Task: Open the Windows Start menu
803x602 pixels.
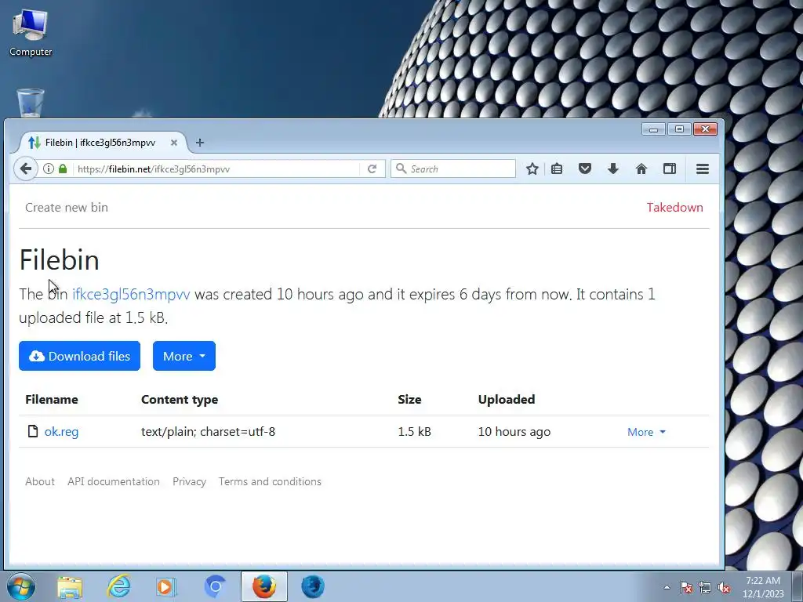Action: [x=21, y=586]
